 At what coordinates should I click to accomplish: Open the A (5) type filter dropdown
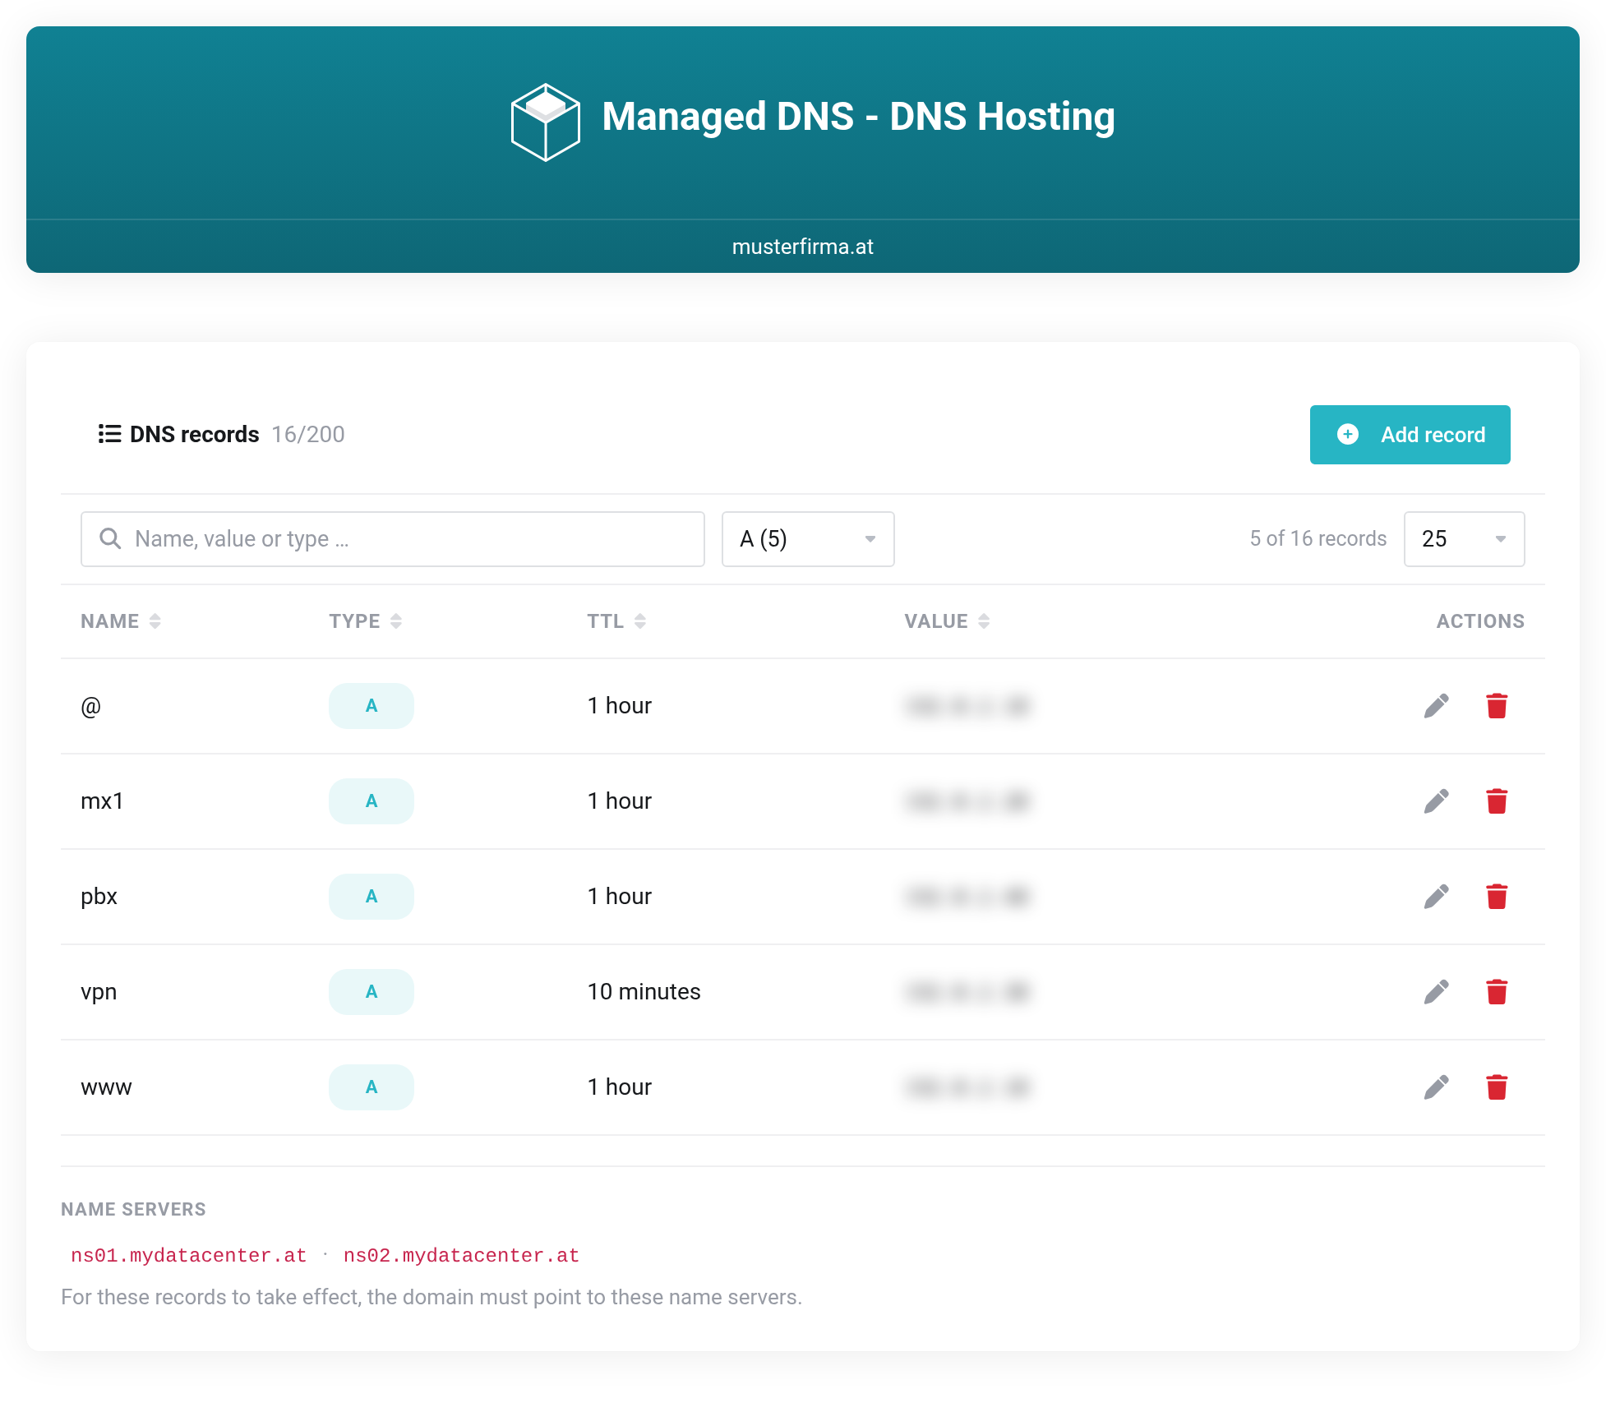(x=808, y=539)
